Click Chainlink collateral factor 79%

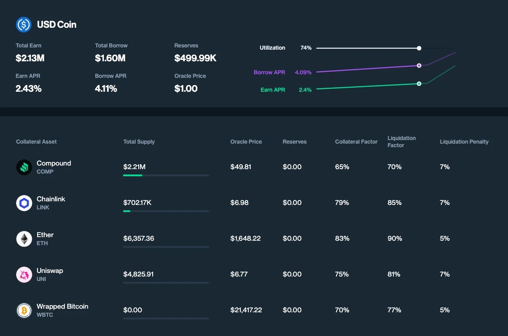[342, 203]
